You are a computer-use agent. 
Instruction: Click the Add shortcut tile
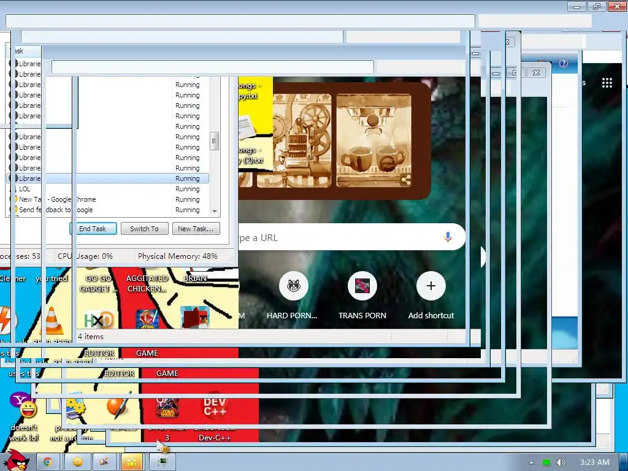431,296
